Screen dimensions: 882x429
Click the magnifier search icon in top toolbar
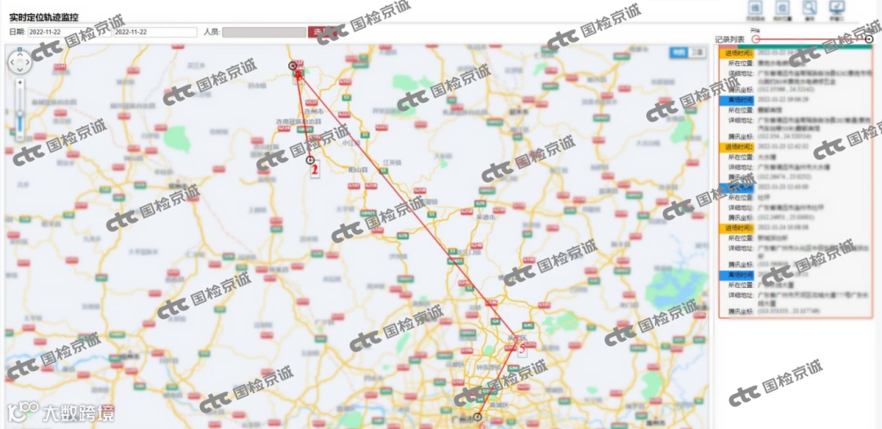point(809,9)
